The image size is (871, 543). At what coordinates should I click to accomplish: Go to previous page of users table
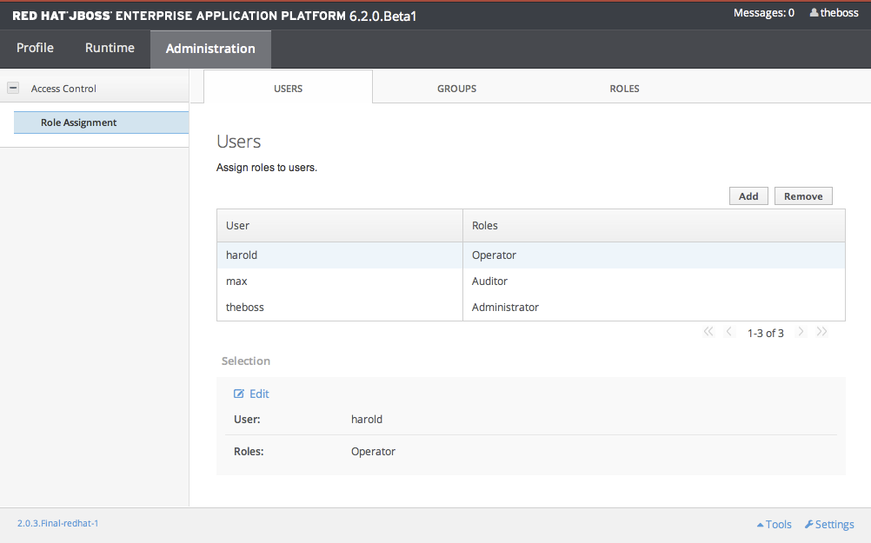click(729, 332)
